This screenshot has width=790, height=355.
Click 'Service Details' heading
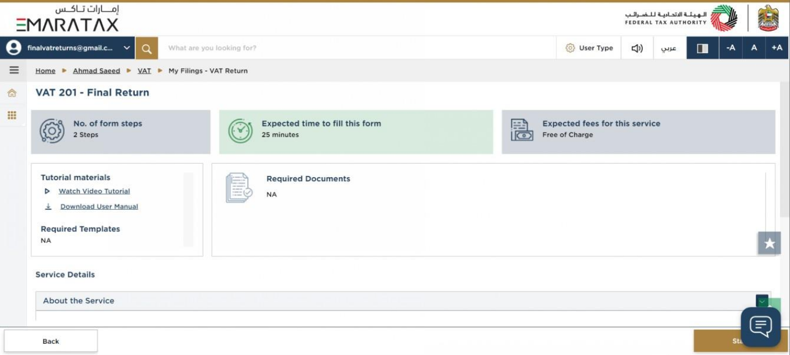pos(65,275)
